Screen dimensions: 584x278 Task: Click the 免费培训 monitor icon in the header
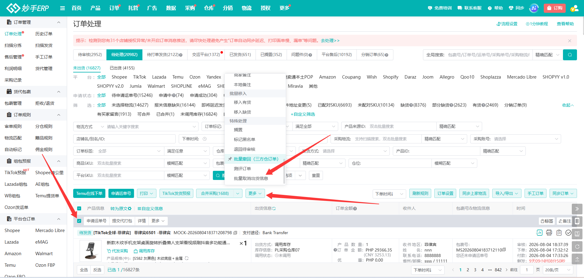pyautogui.click(x=430, y=8)
